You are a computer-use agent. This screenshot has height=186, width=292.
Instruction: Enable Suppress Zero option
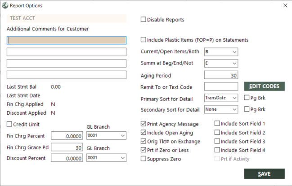(143, 159)
